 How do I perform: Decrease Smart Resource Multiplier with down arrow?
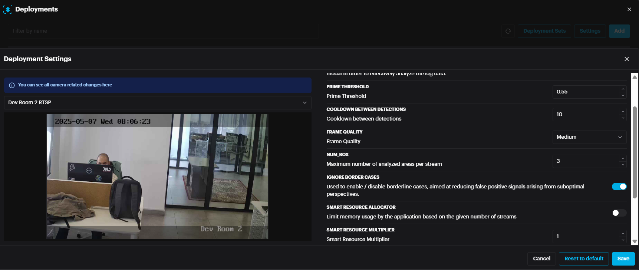(623, 240)
